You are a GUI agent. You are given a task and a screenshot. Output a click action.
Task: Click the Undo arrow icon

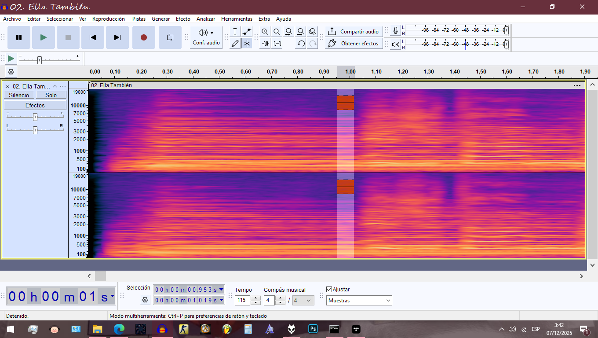click(301, 44)
